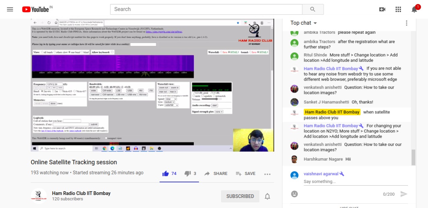The height and width of the screenshot is (208, 428).
Task: Start audio recording with 'start' button
Action: (215, 105)
